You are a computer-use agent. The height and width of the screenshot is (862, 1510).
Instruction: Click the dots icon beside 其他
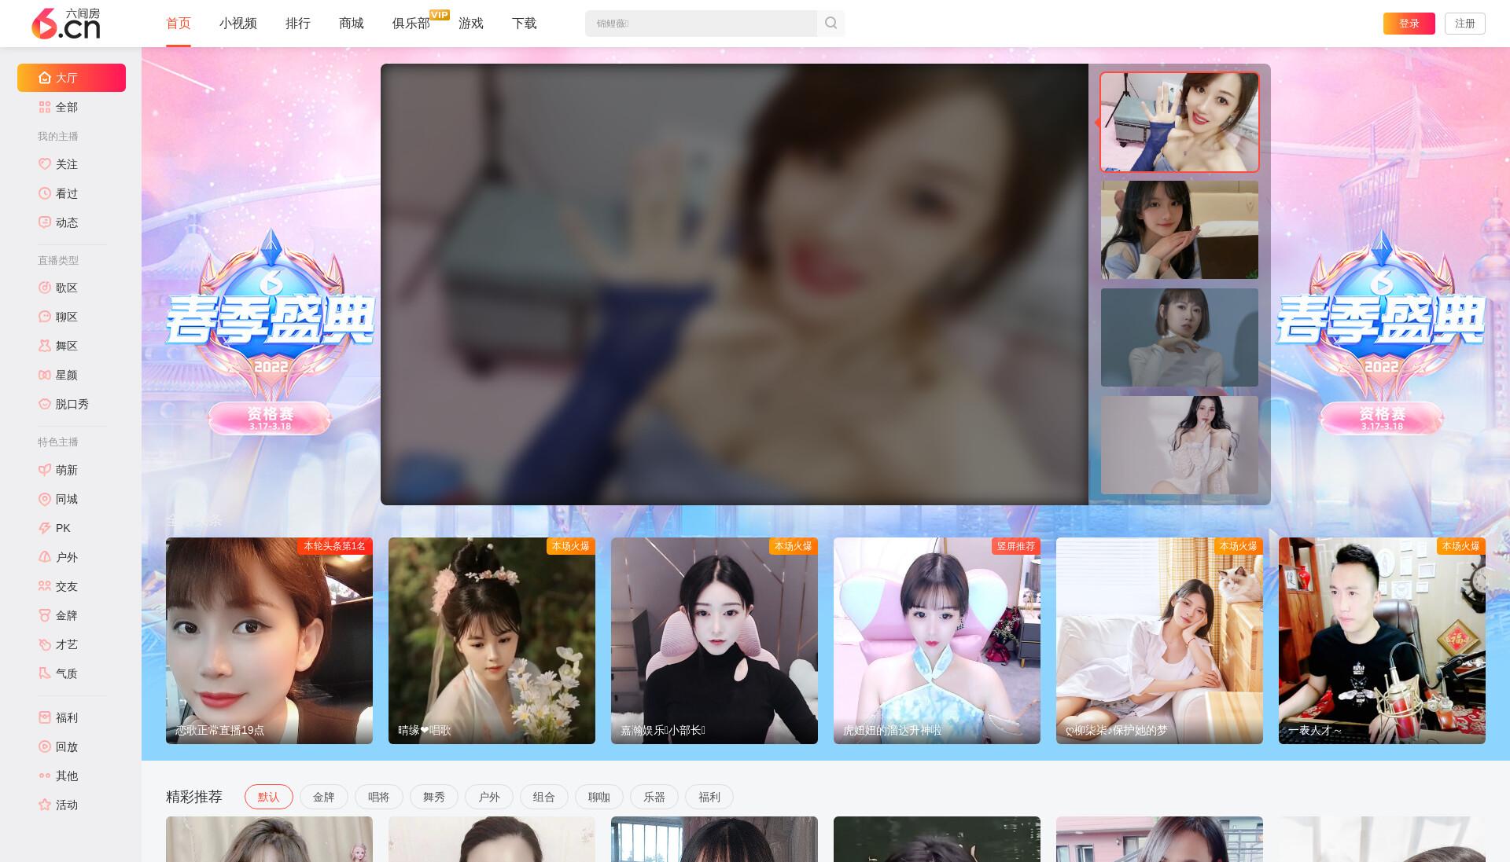45,776
